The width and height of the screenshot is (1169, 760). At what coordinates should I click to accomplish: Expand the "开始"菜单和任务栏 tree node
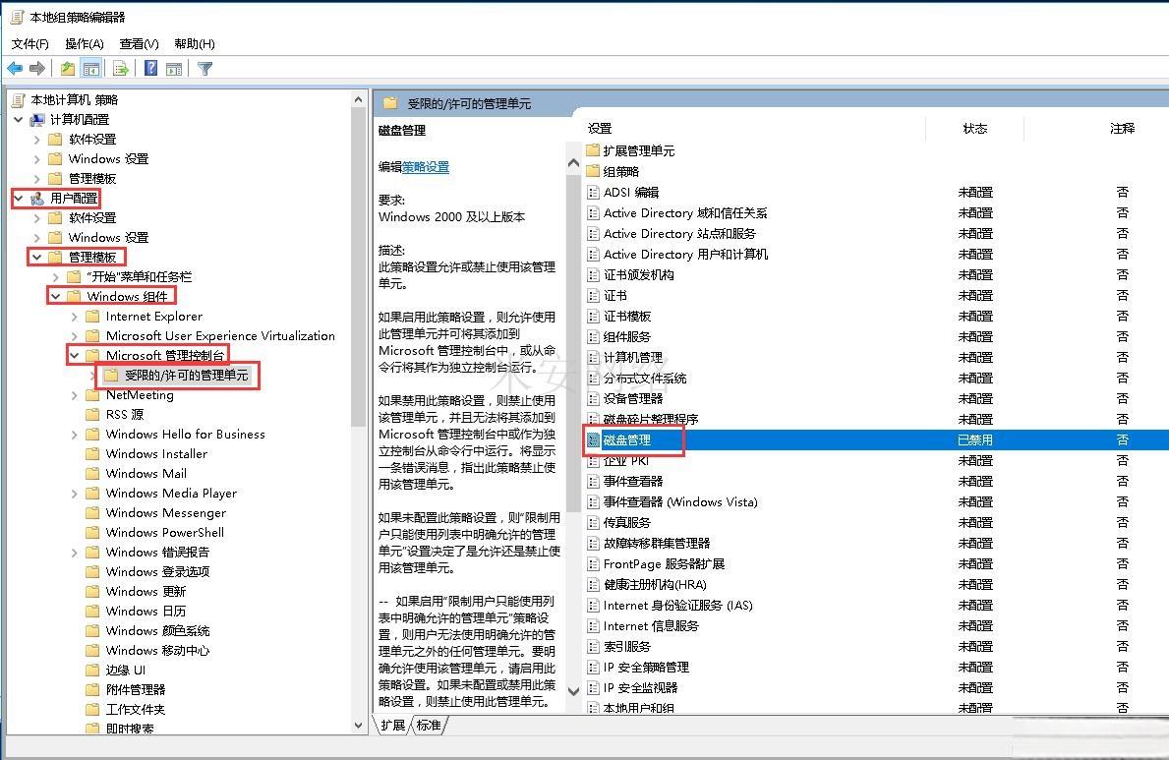(x=55, y=276)
